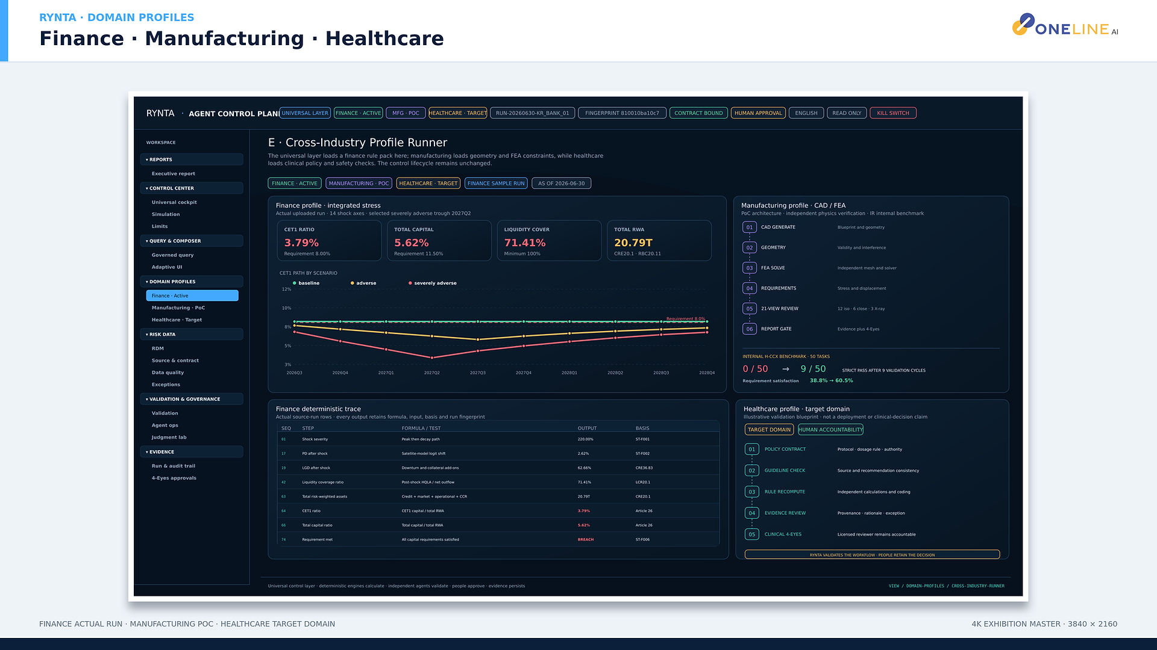
Task: Open the 06 badge beside REPORT GATE
Action: point(750,329)
